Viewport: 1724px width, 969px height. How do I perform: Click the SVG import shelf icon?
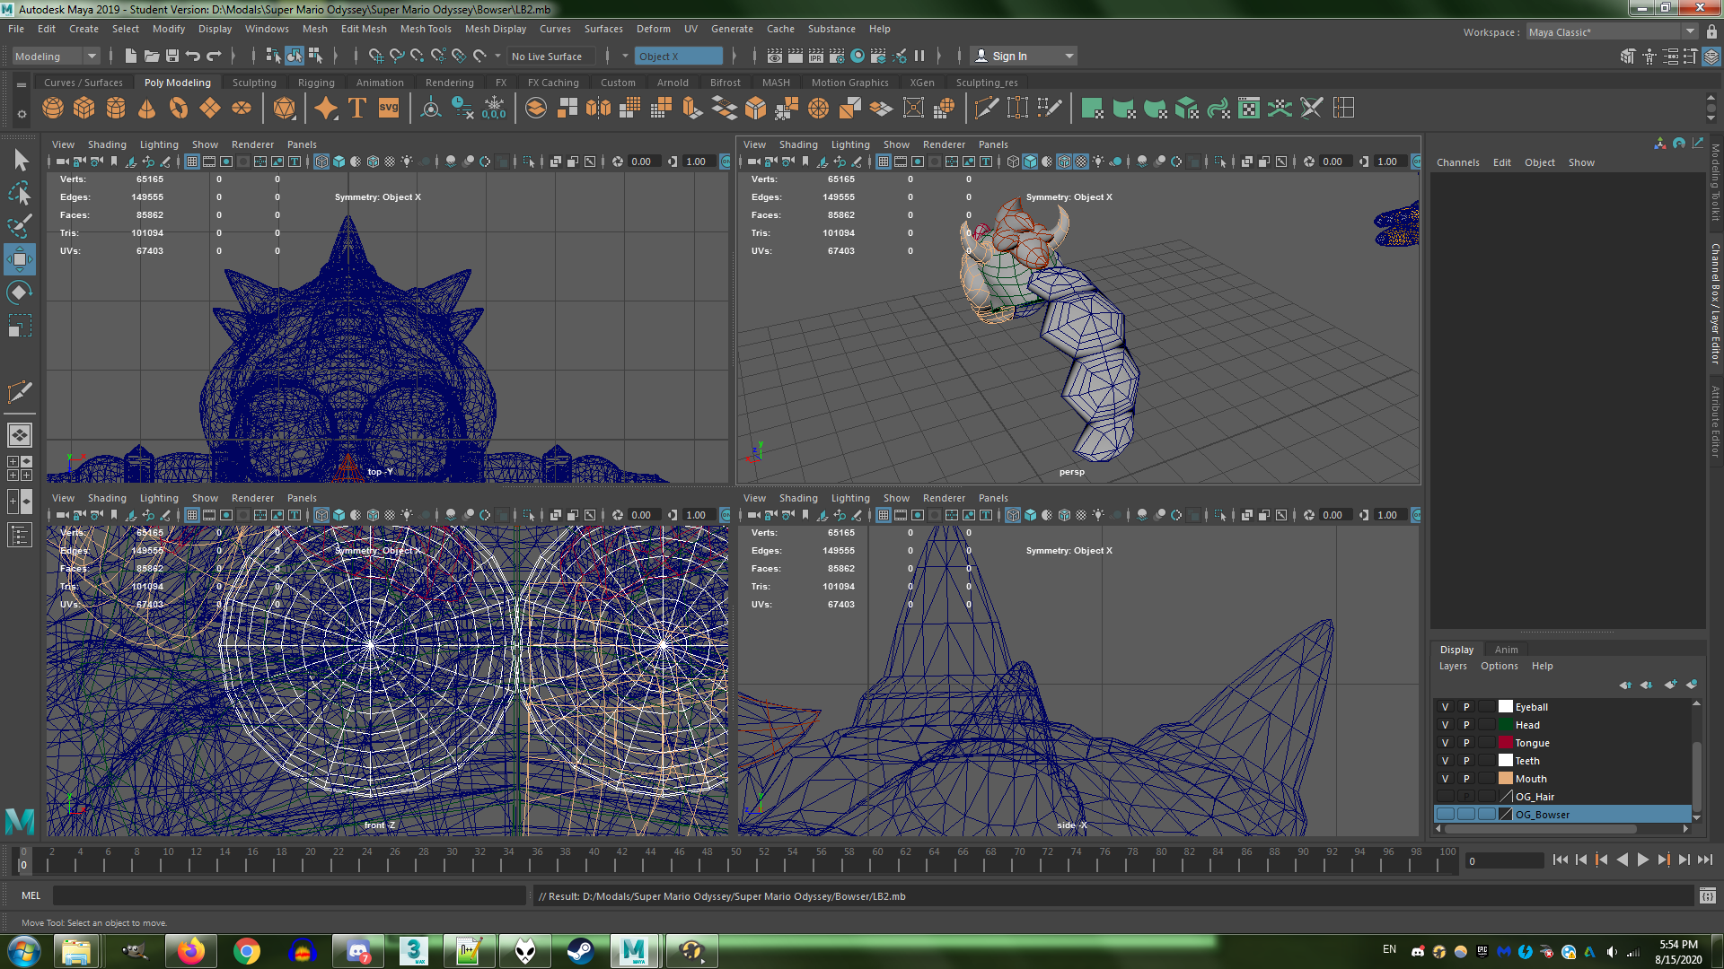coord(389,109)
